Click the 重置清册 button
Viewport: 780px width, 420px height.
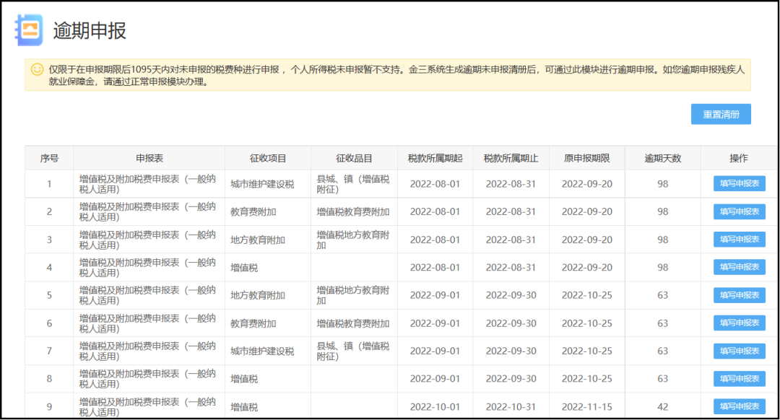(721, 114)
